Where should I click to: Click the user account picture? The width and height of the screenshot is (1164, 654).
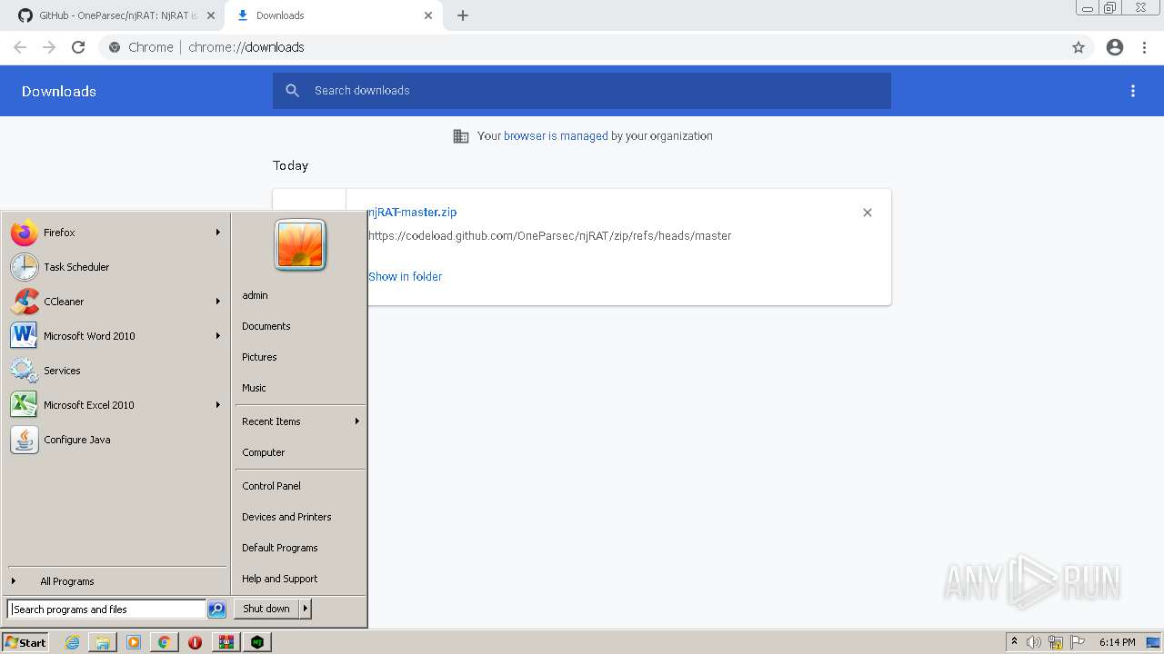click(300, 245)
